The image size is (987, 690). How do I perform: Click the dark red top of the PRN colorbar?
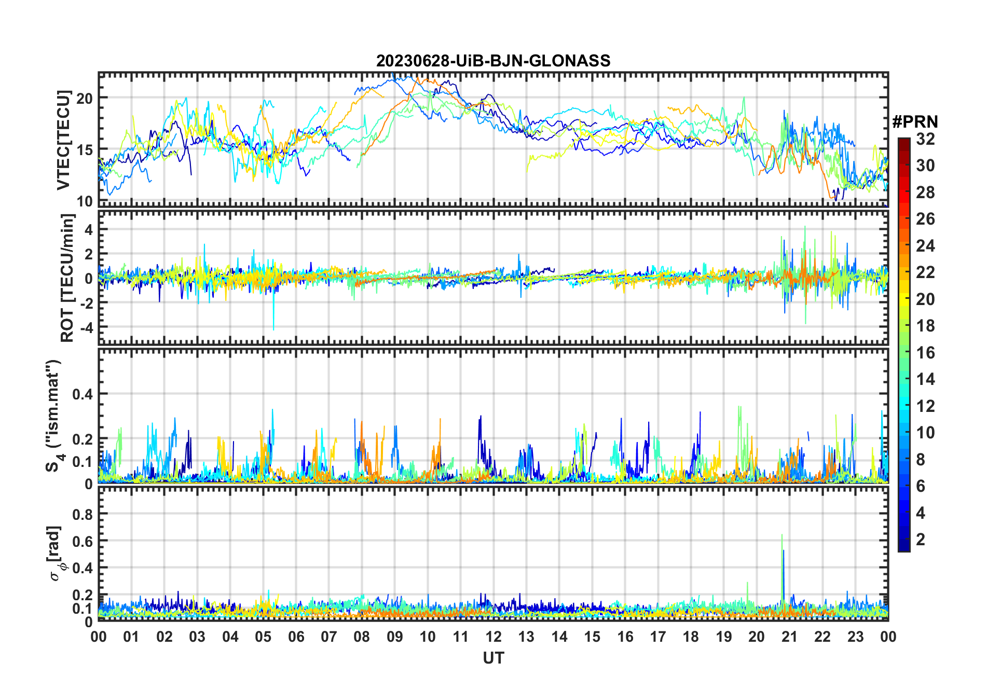tap(904, 143)
